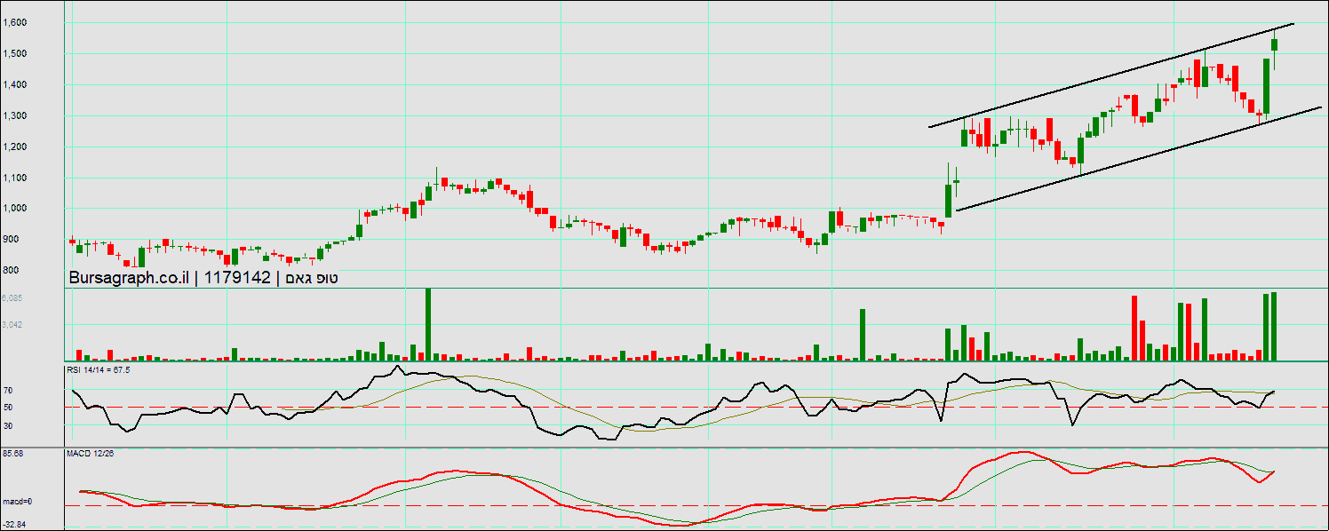Screen dimensions: 1329x531
Task: Click the tallest green volume bar on the left
Action: pos(428,324)
